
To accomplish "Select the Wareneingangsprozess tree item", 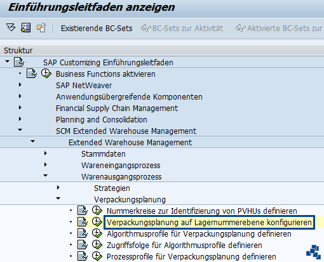I will pos(121,166).
